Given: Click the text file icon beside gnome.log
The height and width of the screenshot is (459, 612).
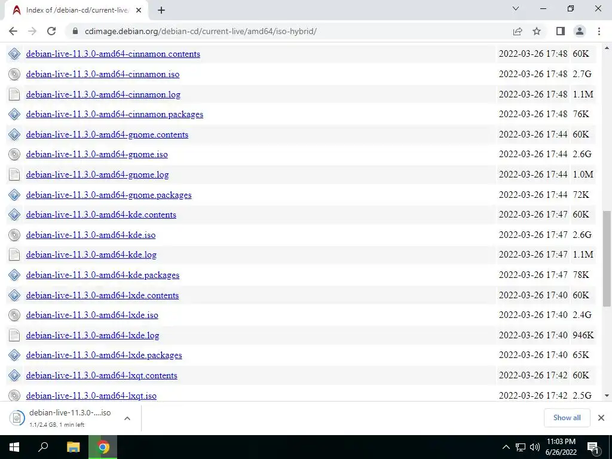Looking at the screenshot, I should pyautogui.click(x=14, y=175).
